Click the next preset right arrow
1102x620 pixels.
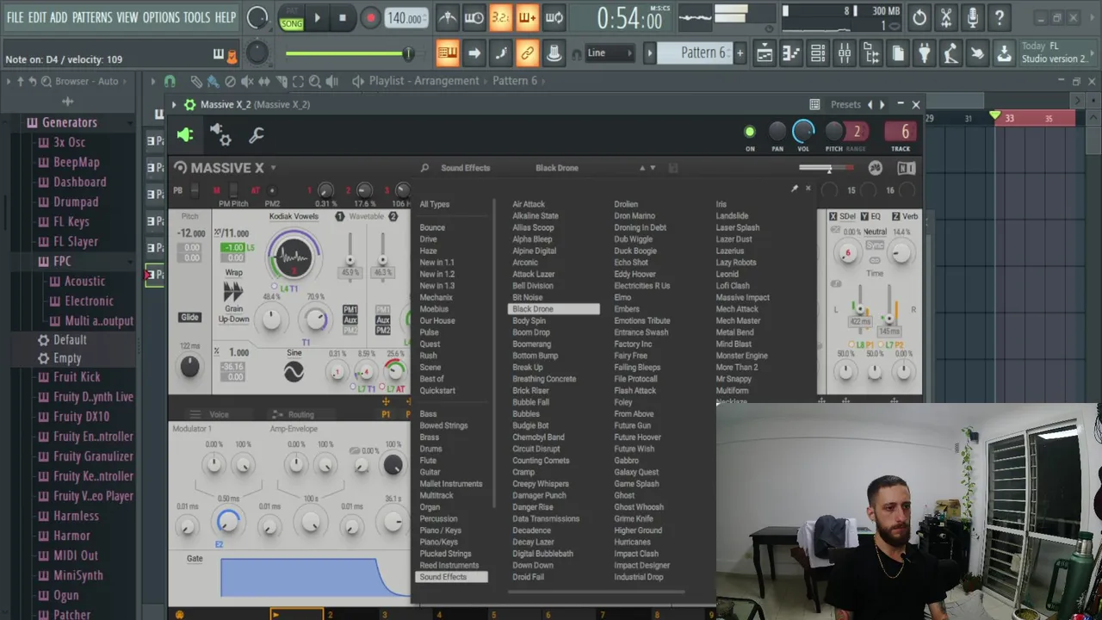pyautogui.click(x=882, y=104)
